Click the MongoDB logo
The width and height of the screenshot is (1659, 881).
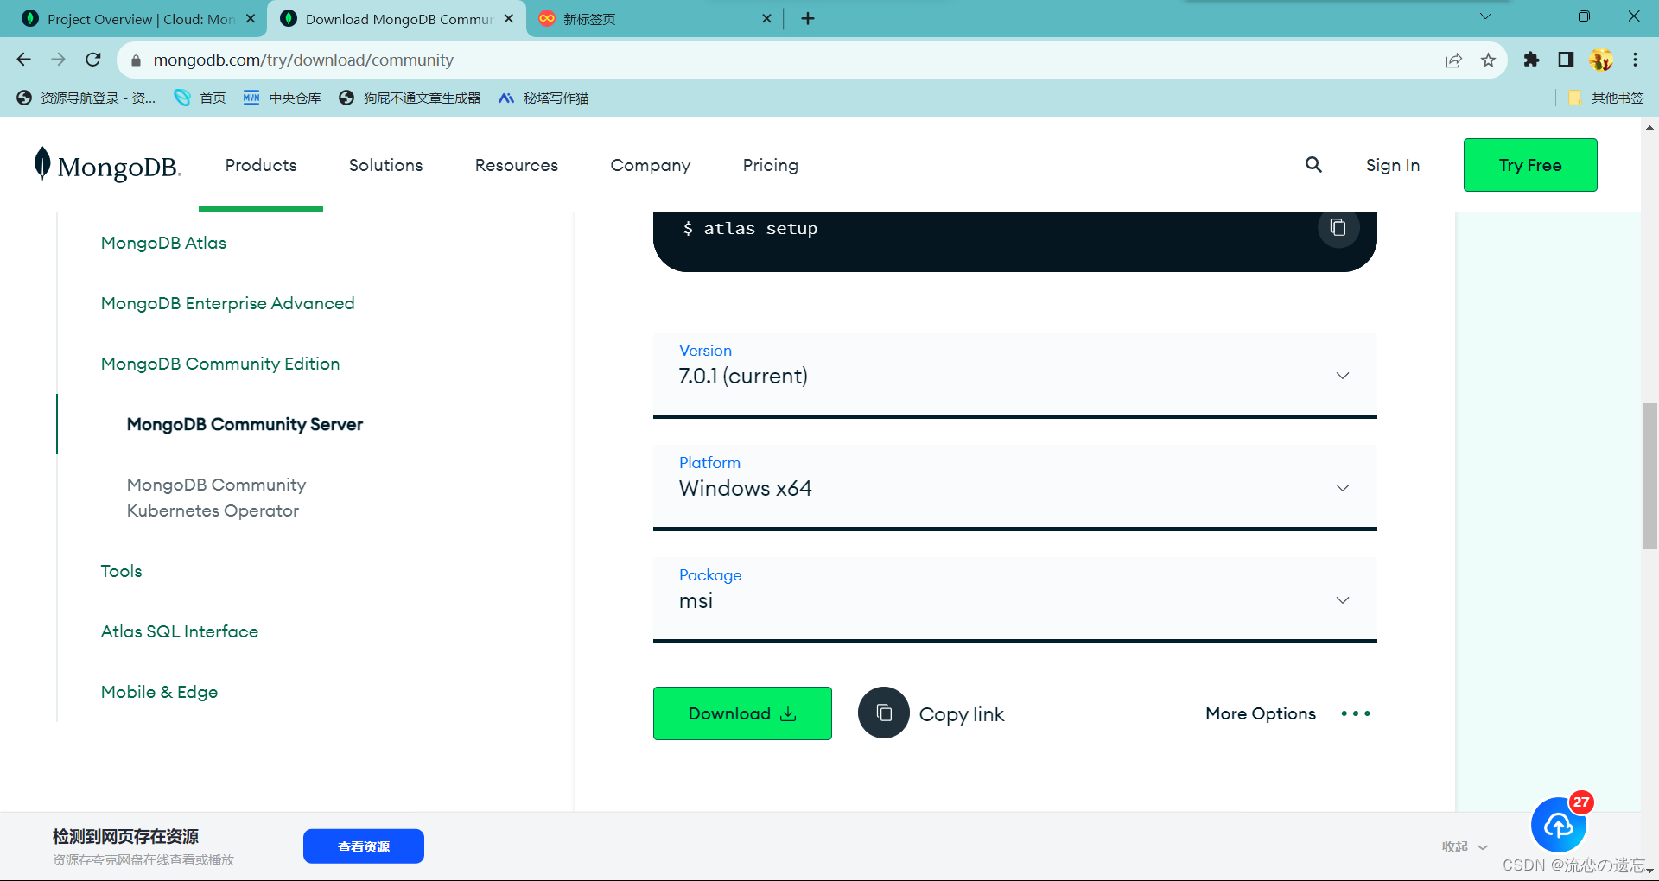[107, 165]
